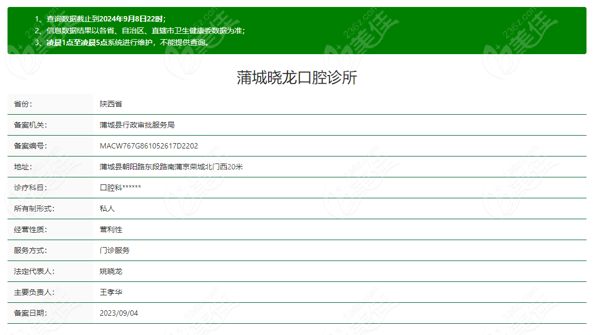Click the 地址 label
This screenshot has height=335, width=594.
(23, 167)
